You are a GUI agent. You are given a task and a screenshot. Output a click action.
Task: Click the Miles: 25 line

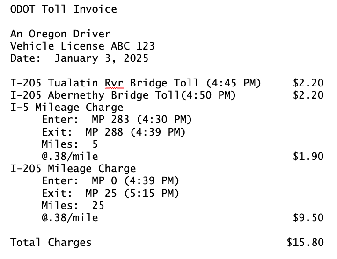[73, 205]
